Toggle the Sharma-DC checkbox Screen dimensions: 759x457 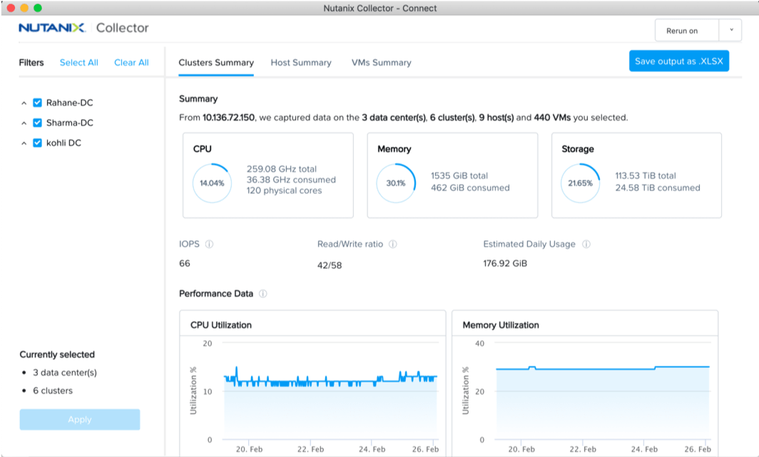coord(38,123)
